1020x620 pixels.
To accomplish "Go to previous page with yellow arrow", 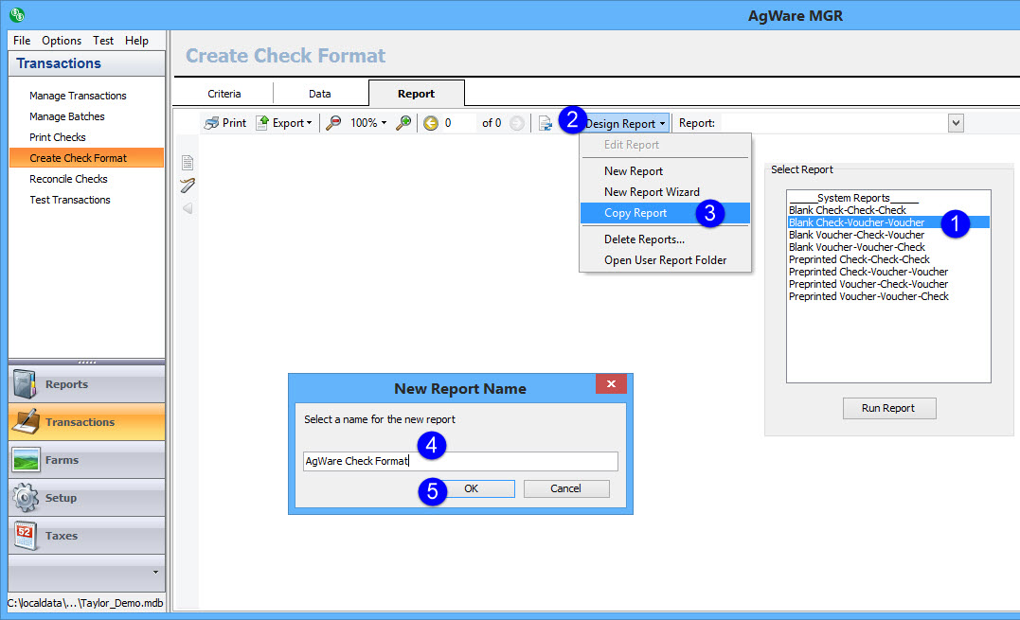I will pos(431,123).
